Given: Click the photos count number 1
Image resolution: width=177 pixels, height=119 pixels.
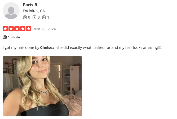Looking at the screenshot, I should pos(48,17).
